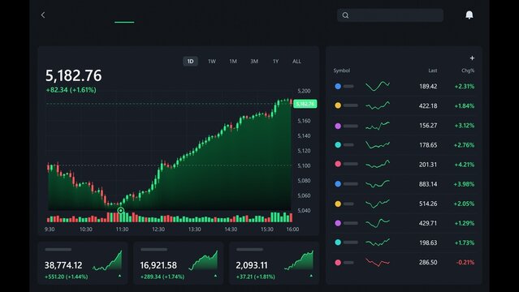
Task: Switch chart to 1W range
Action: (212, 61)
